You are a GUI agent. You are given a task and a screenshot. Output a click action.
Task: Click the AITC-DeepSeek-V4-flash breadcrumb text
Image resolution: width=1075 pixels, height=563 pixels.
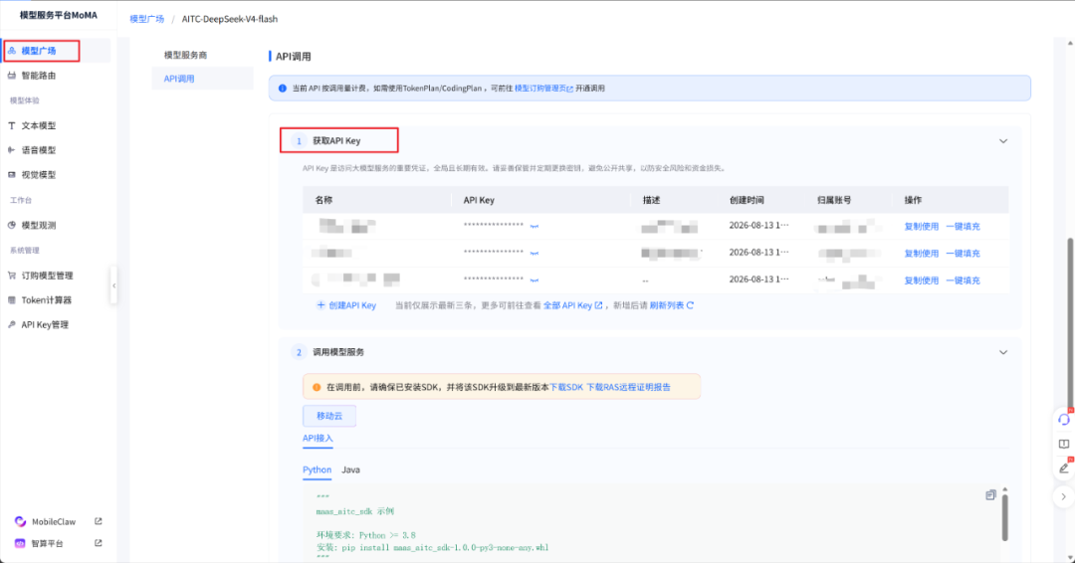[x=230, y=19]
